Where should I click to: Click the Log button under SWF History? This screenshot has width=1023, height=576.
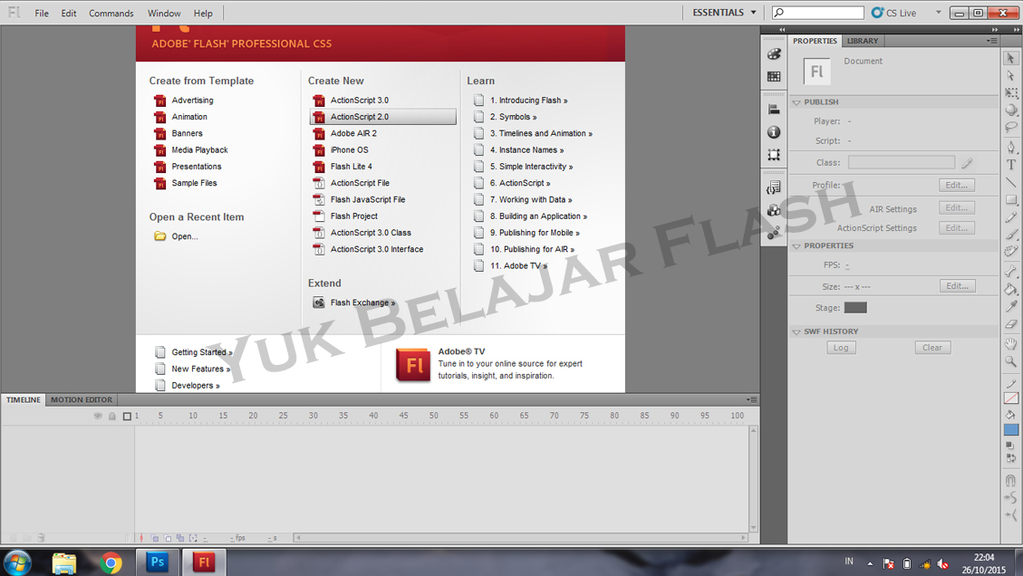click(841, 347)
